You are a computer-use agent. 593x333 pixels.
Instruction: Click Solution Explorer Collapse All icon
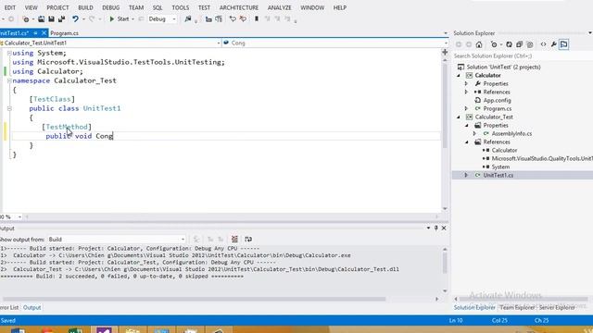click(519, 44)
